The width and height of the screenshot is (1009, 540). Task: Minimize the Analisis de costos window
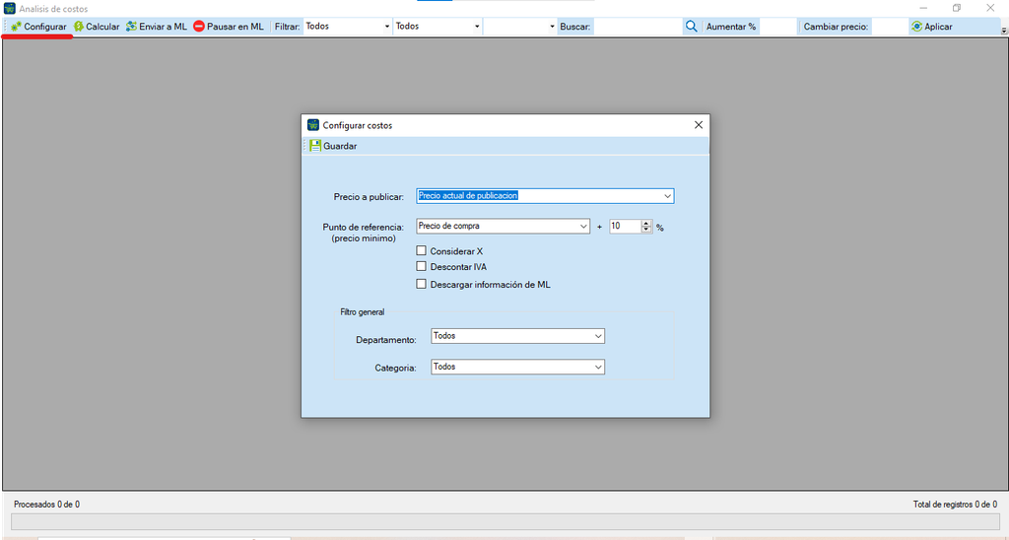[x=922, y=8]
